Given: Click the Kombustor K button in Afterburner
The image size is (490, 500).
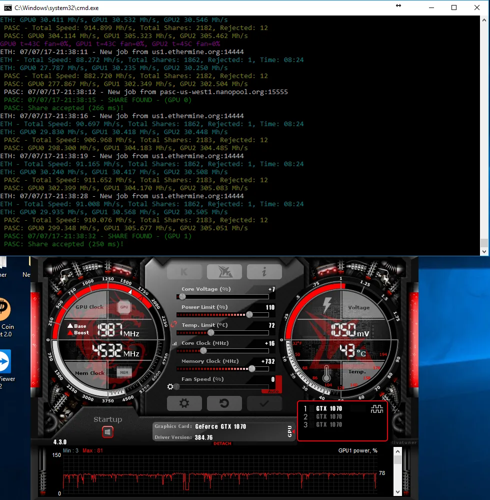Looking at the screenshot, I should pos(184,272).
